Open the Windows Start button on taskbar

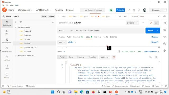(53, 92)
